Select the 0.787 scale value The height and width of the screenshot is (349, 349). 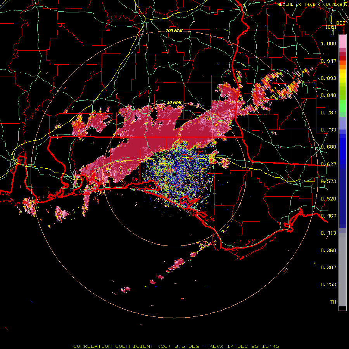328,112
